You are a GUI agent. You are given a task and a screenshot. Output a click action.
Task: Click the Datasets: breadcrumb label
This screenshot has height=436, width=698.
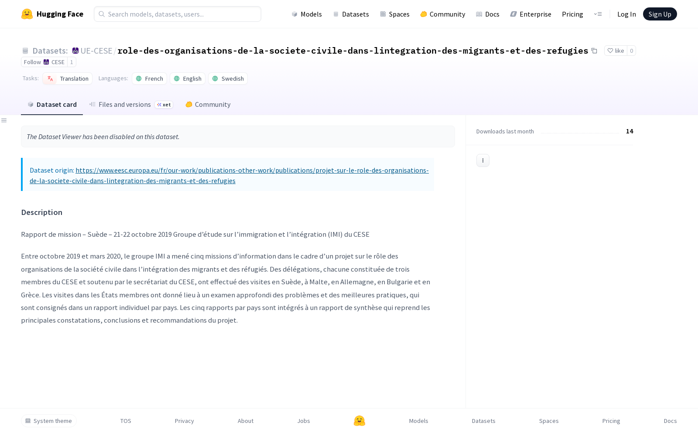[x=50, y=51]
